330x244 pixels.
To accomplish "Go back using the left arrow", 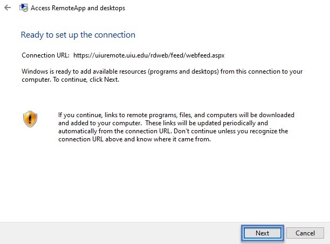I will [x=8, y=8].
